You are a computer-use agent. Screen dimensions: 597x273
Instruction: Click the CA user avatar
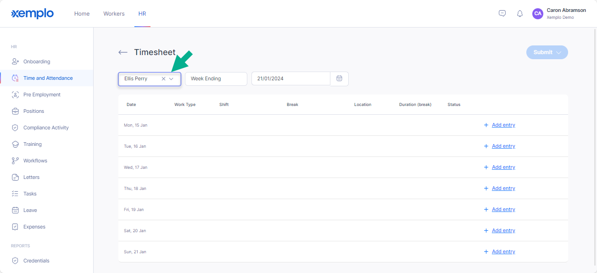538,14
